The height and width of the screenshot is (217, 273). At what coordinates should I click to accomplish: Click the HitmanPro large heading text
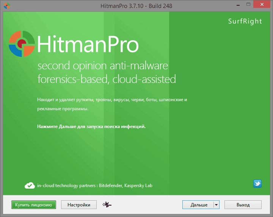coord(88,44)
